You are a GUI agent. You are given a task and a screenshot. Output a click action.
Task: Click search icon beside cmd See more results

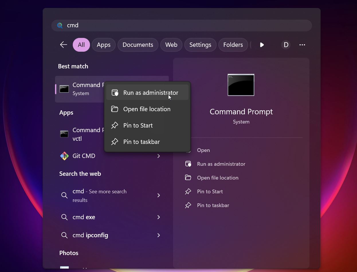(x=64, y=195)
